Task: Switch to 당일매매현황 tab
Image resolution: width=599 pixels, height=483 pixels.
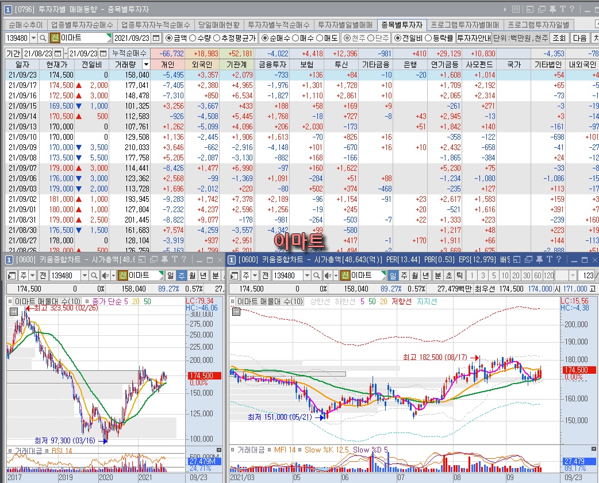Action: pyautogui.click(x=219, y=25)
